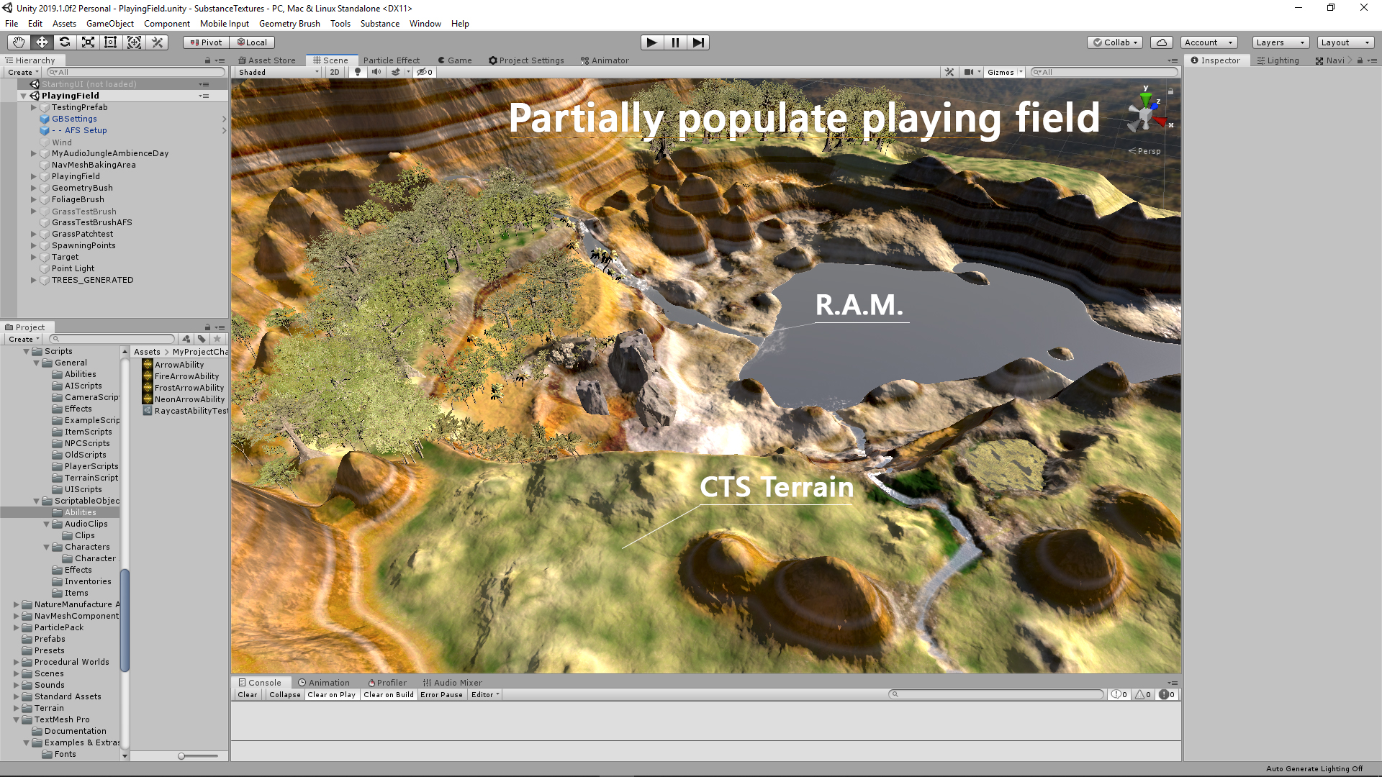The image size is (1382, 777).
Task: Switch to the Profiler tab
Action: tap(387, 683)
